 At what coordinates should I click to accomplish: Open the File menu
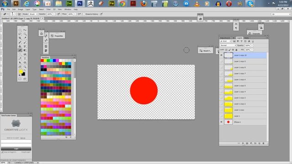coord(9,9)
